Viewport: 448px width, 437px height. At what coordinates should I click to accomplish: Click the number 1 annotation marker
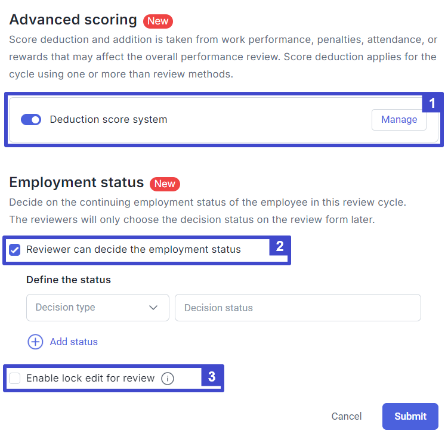[x=432, y=103]
